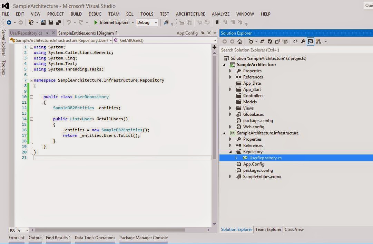Collapse the UserRepository code block
This screenshot has height=244, width=373.
point(31,97)
